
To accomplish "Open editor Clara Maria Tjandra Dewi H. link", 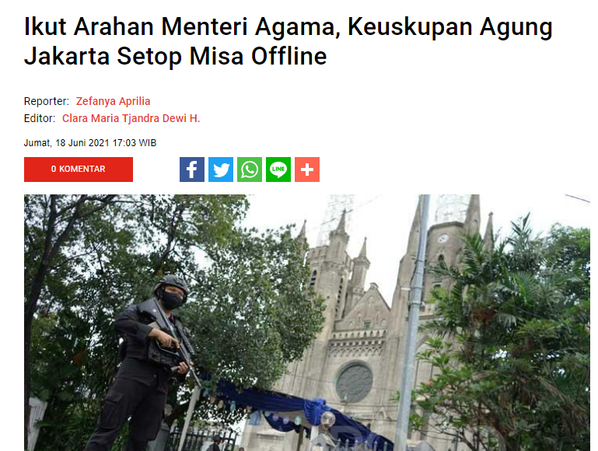I will 131,118.
